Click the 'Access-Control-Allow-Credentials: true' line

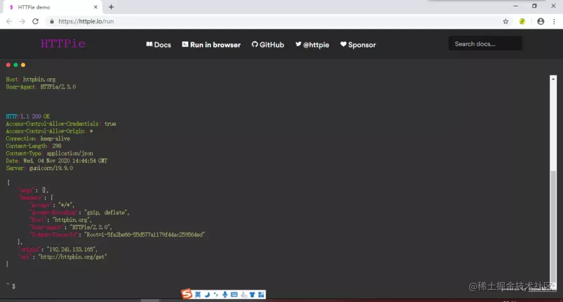[x=60, y=124]
